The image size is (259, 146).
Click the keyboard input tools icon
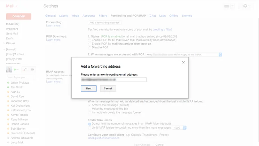(x=227, y=6)
